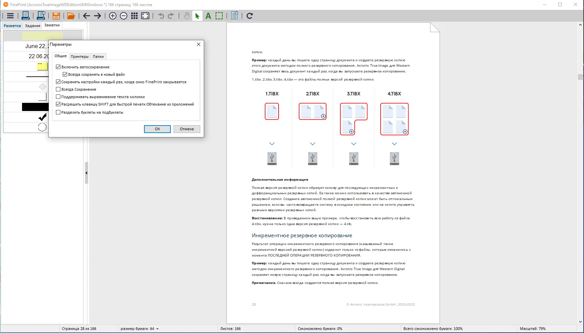
Task: Click the Print and close icon
Action: point(41,16)
